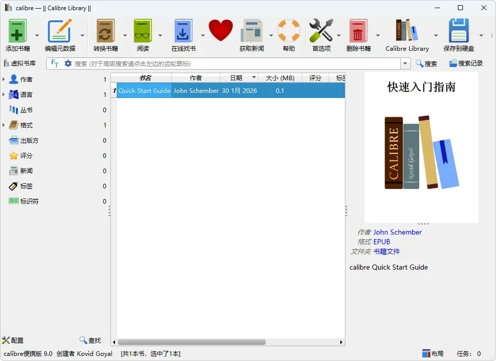Click the search input field
The height and width of the screenshot is (361, 496).
pyautogui.click(x=237, y=64)
